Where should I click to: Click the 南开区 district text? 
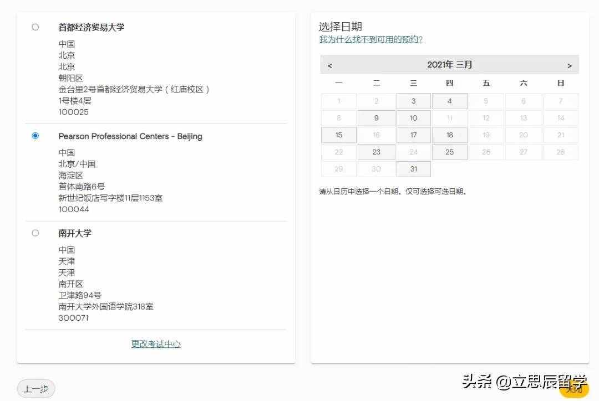click(70, 284)
